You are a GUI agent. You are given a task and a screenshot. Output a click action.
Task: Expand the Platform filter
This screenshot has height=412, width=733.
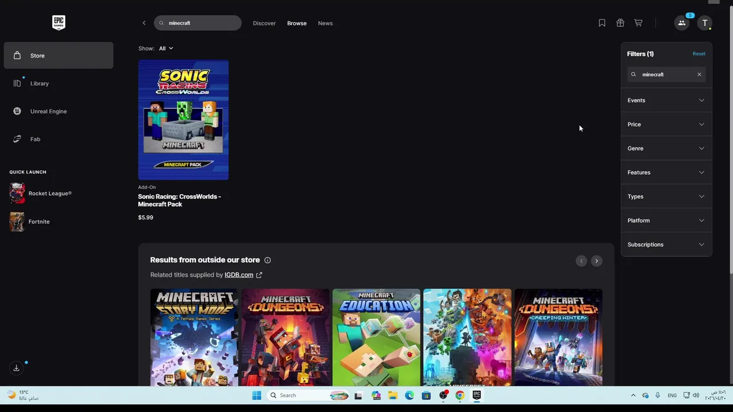click(666, 220)
